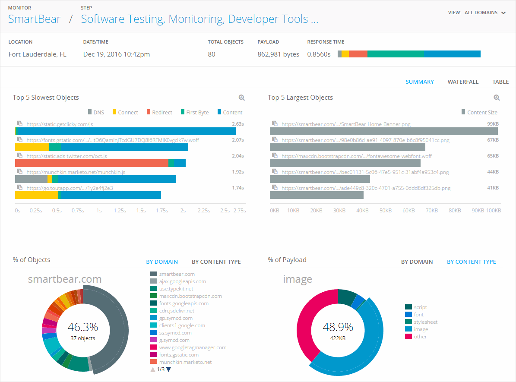Toggle the Connect series in the legend
Image resolution: width=516 pixels, height=382 pixels.
(125, 112)
